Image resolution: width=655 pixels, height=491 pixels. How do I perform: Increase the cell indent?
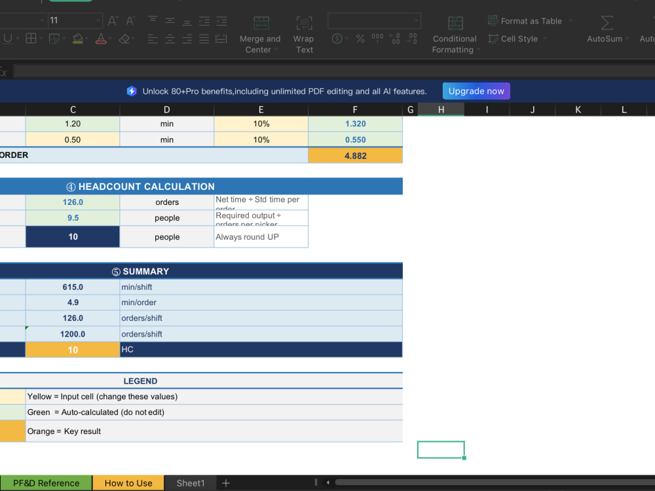[221, 21]
